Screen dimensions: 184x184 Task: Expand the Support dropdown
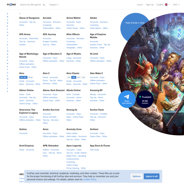(54, 5)
